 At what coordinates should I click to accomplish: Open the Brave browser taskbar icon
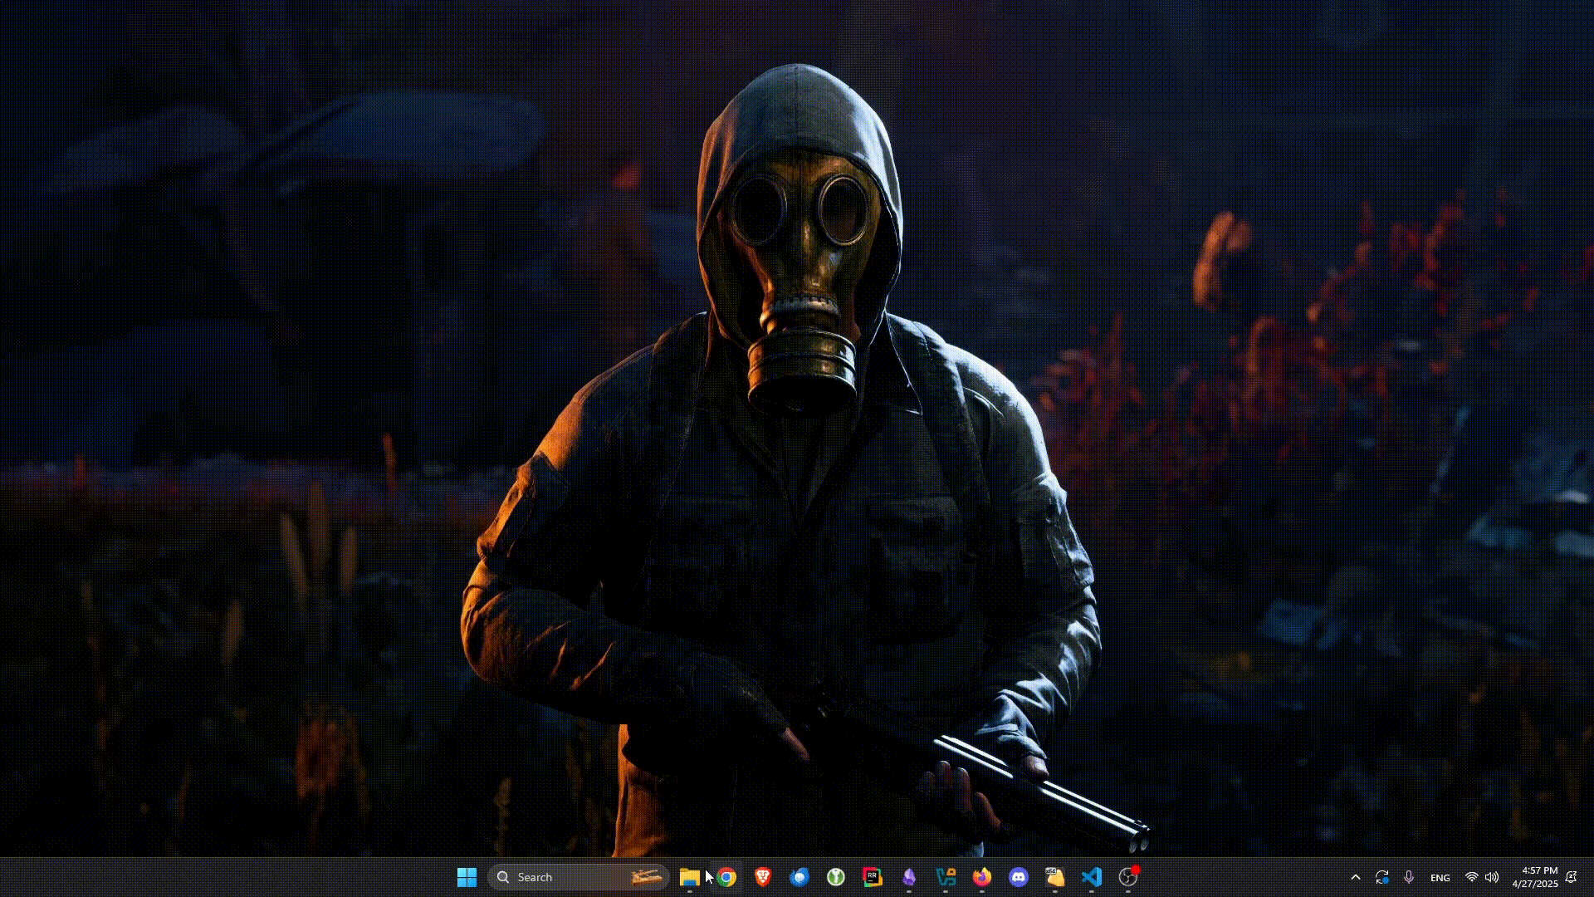pos(762,876)
